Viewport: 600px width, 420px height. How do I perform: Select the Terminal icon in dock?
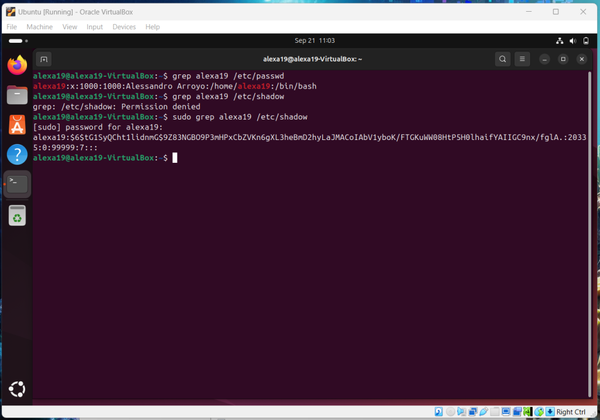coord(17,185)
